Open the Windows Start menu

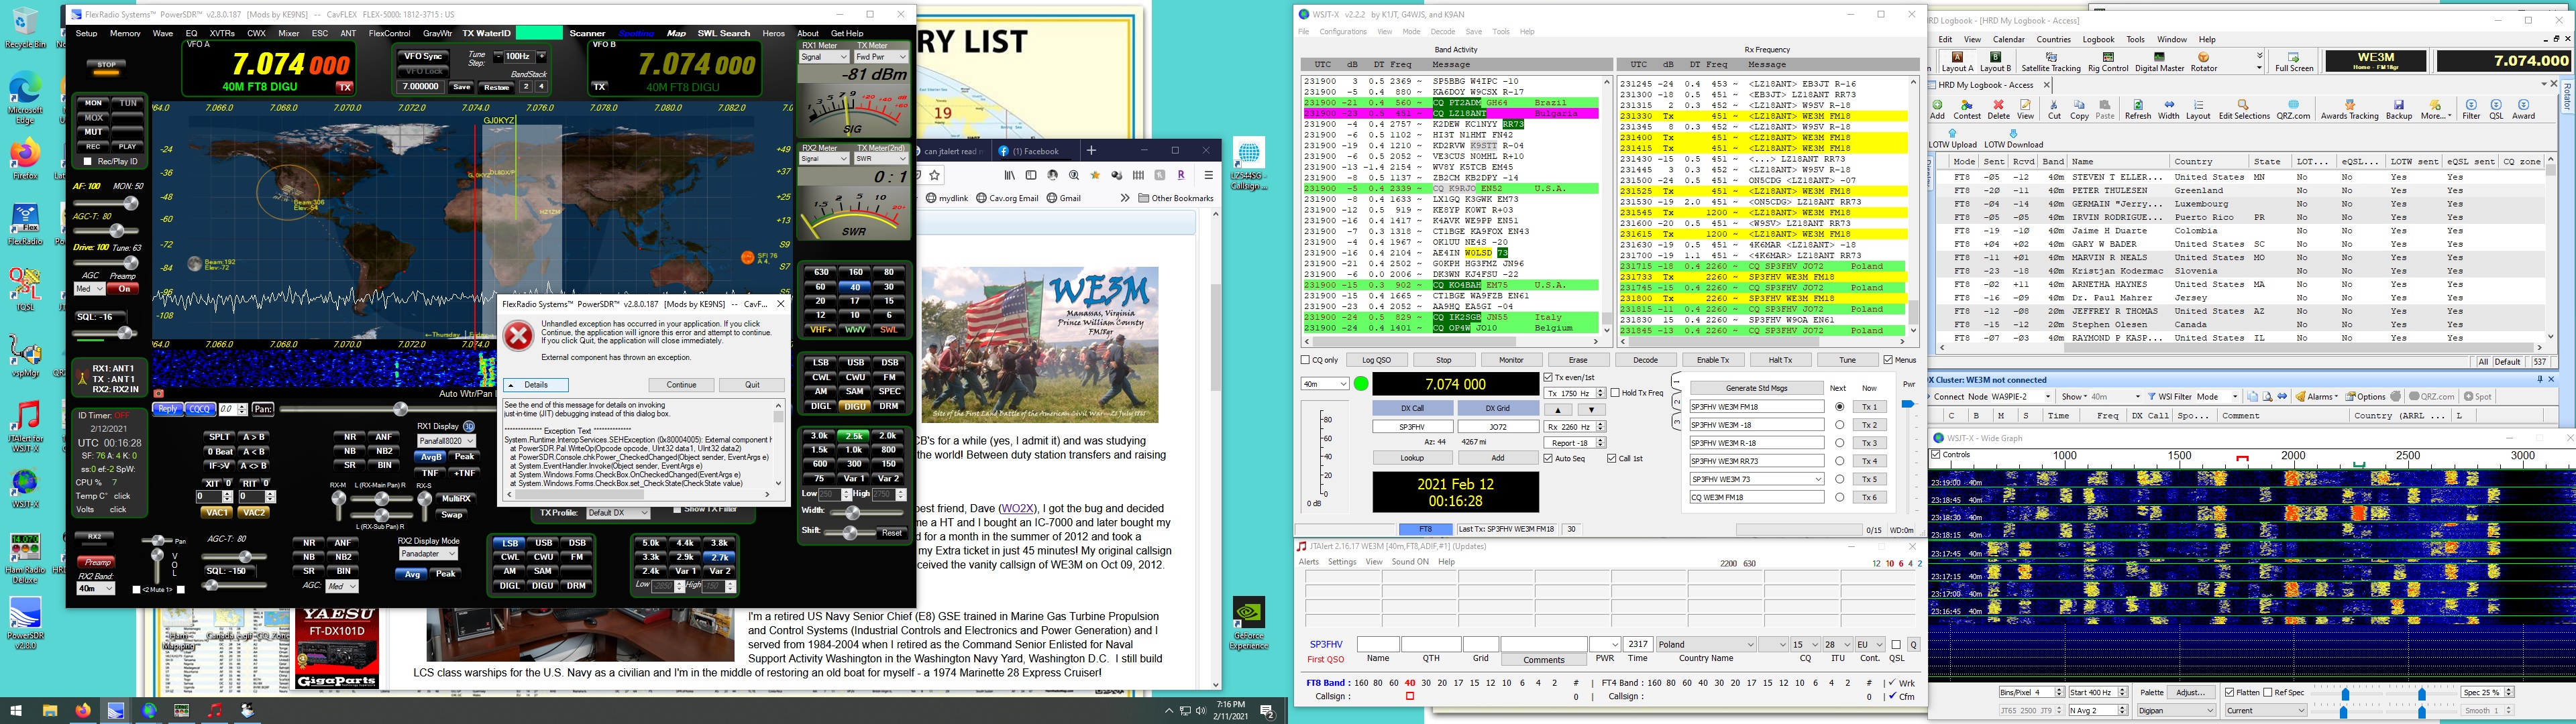[15, 711]
